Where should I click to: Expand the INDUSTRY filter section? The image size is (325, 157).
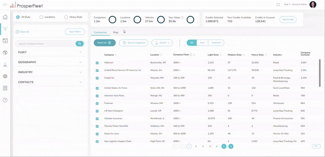50,72
